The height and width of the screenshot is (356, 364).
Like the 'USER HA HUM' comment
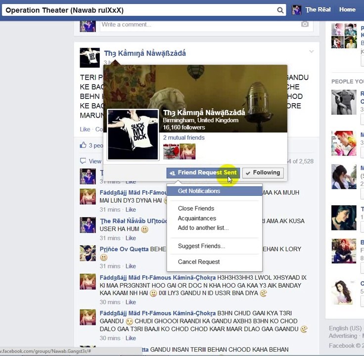(x=131, y=238)
